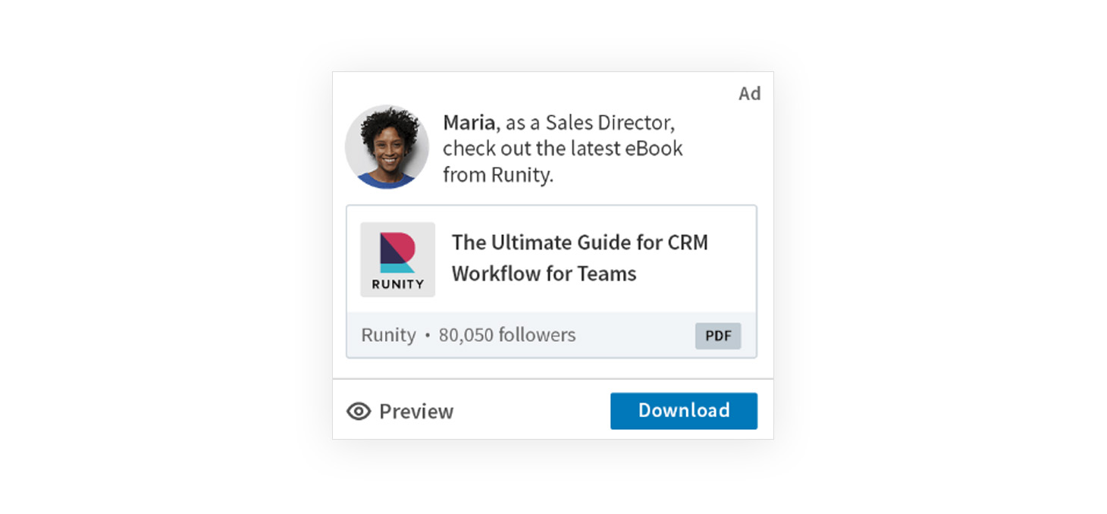
Task: Click the eye icon beside Preview
Action: (359, 412)
